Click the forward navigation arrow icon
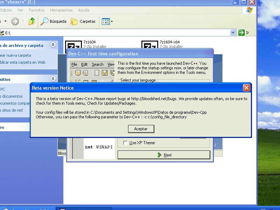The height and width of the screenshot is (210, 280). (15, 21)
